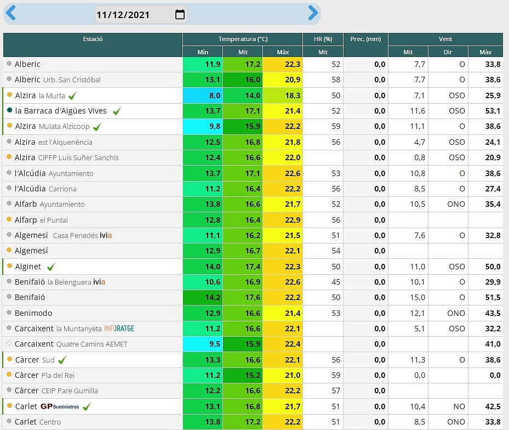Click the grey dot for Benimodo

(9, 312)
